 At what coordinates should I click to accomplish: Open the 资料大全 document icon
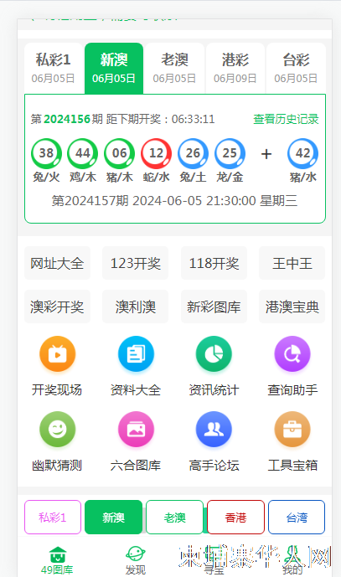point(136,354)
